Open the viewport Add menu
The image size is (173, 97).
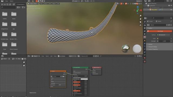click(50, 4)
